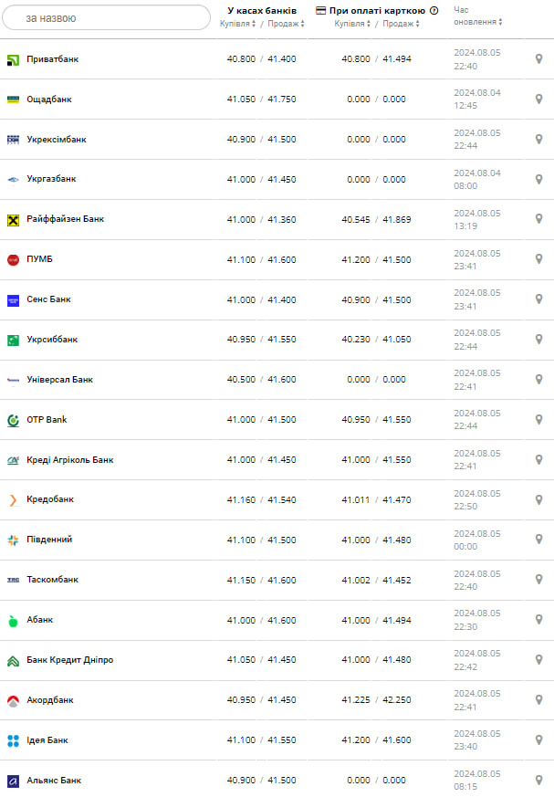Click the Ідея Банк logo icon
This screenshot has width=554, height=797.
13,740
